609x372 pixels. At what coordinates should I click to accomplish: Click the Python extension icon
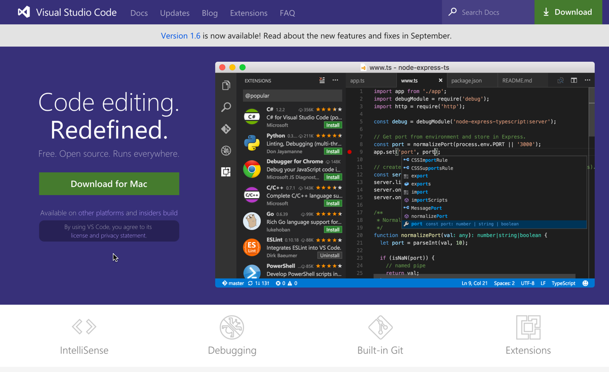click(x=252, y=143)
